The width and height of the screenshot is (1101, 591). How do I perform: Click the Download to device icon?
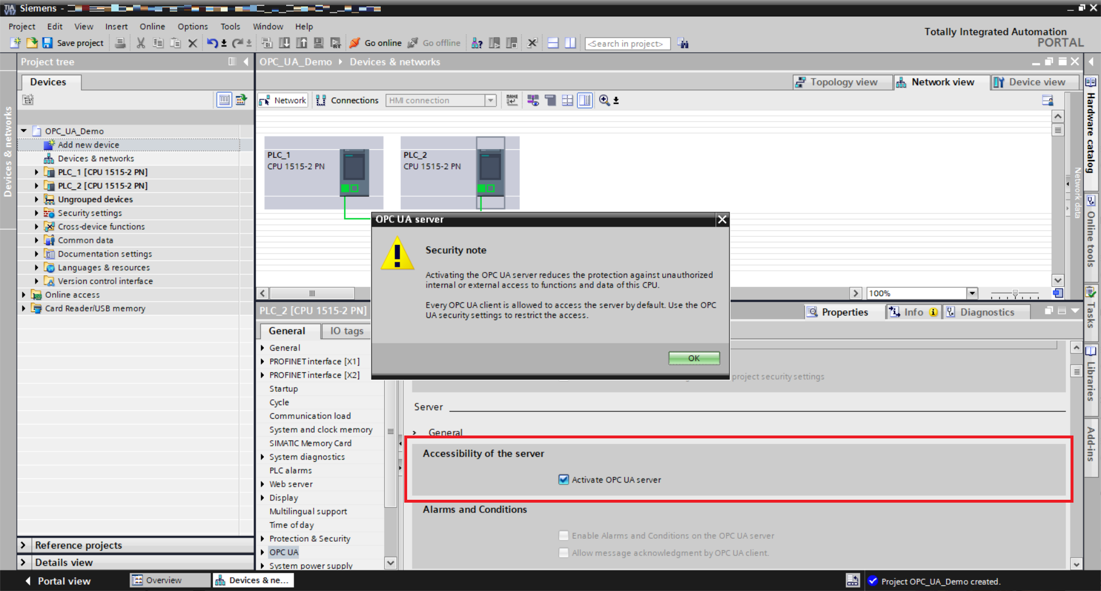click(284, 43)
